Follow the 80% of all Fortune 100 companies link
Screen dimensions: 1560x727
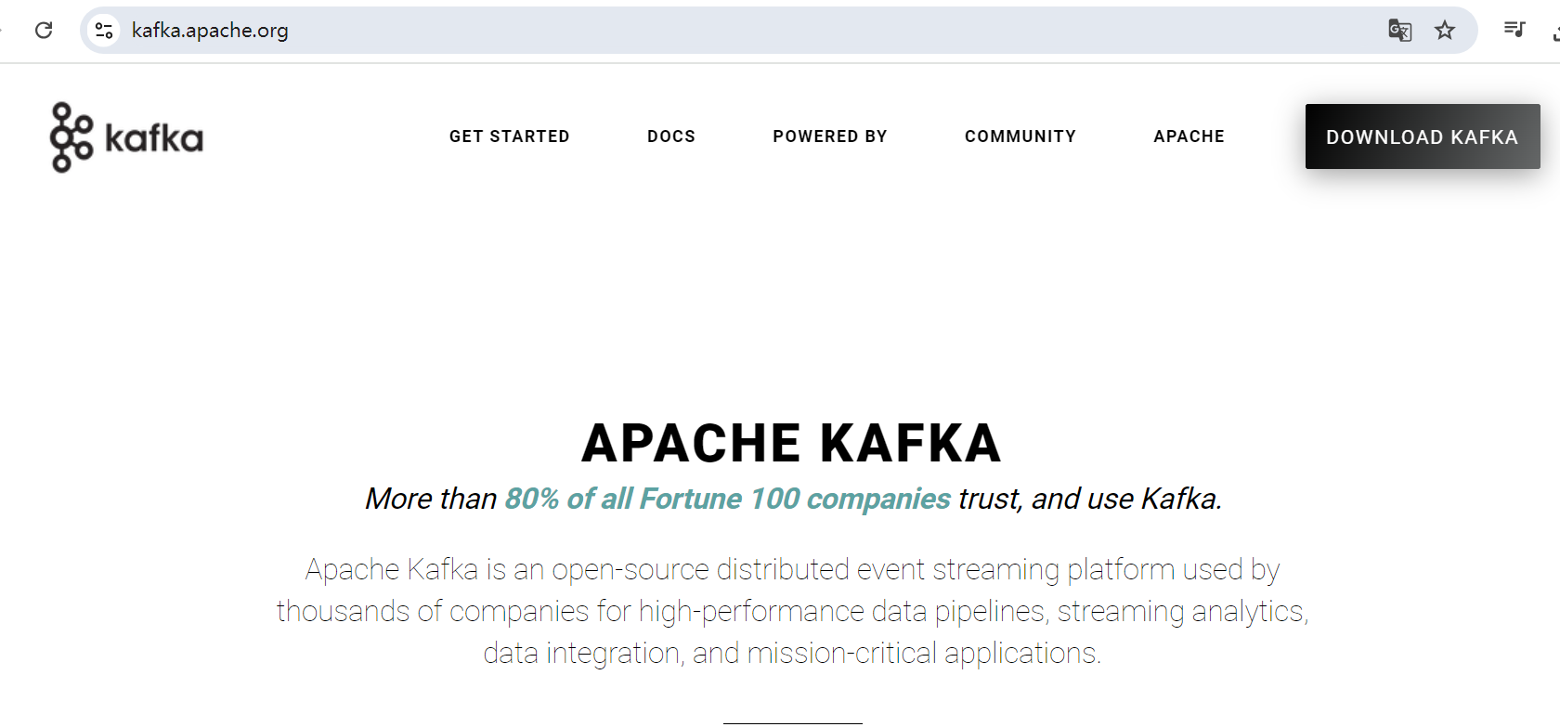(727, 499)
